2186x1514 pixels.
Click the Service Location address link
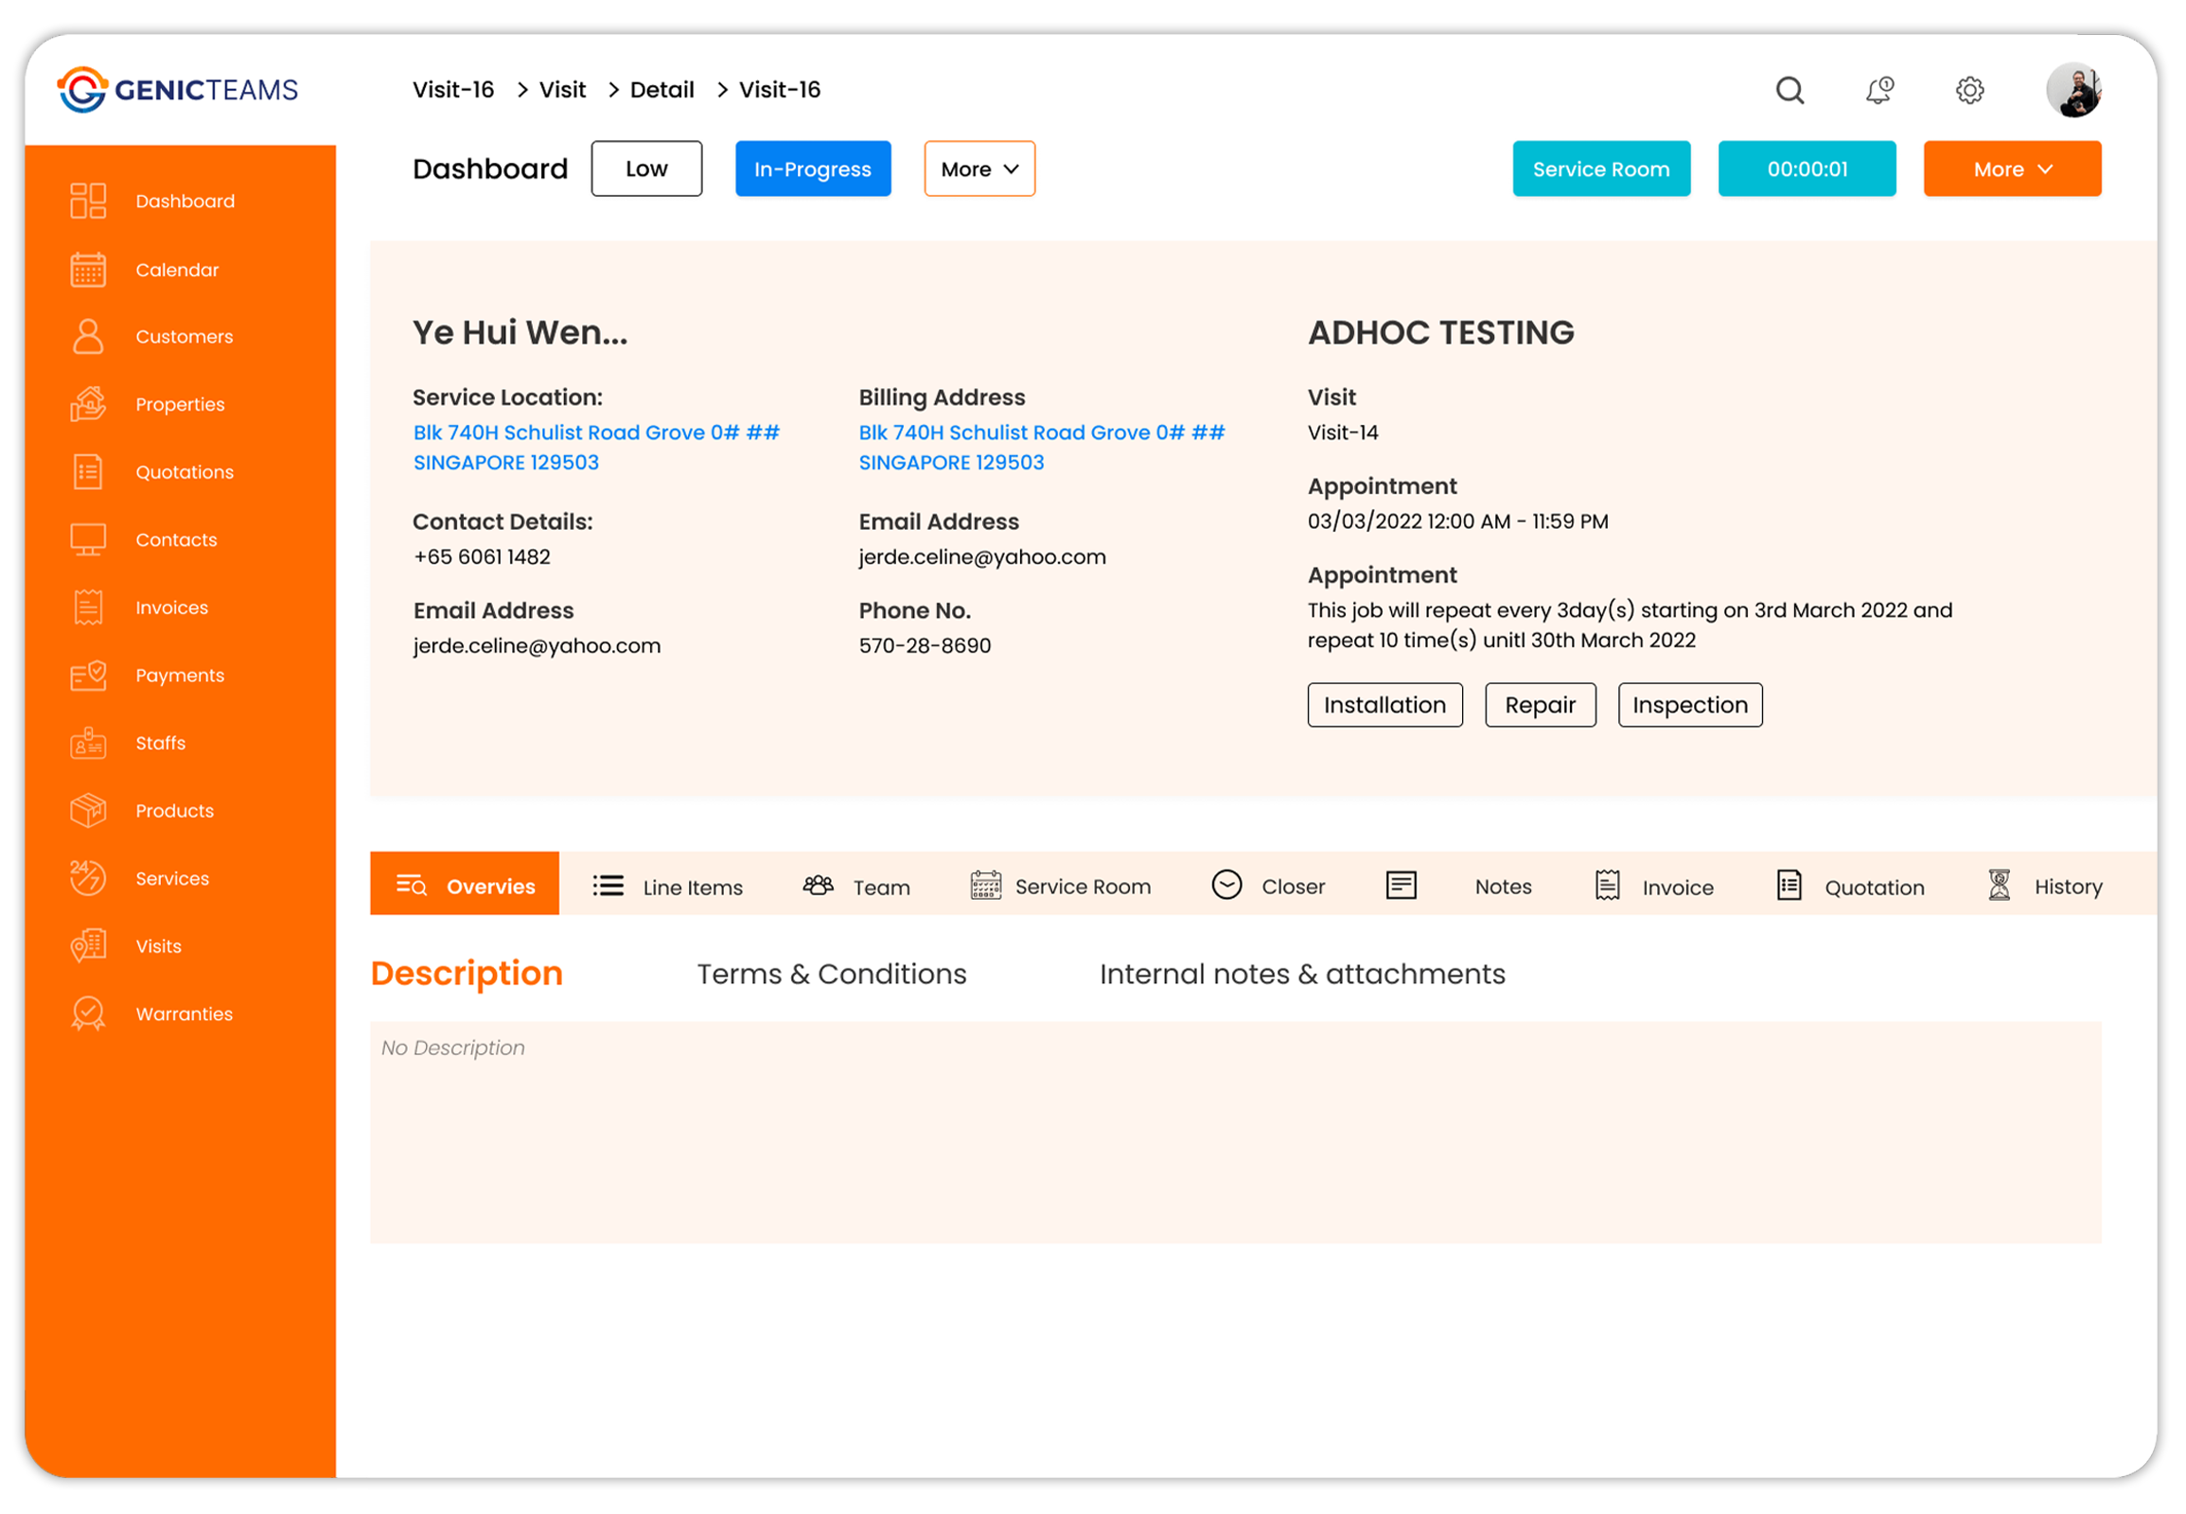click(596, 448)
